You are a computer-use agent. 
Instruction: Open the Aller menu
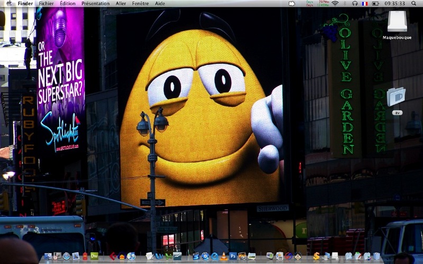point(121,4)
